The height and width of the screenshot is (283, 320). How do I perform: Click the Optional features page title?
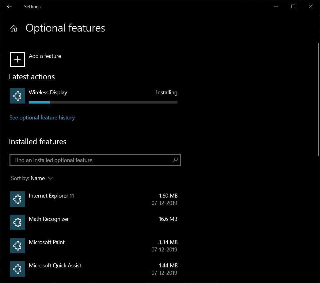(65, 28)
